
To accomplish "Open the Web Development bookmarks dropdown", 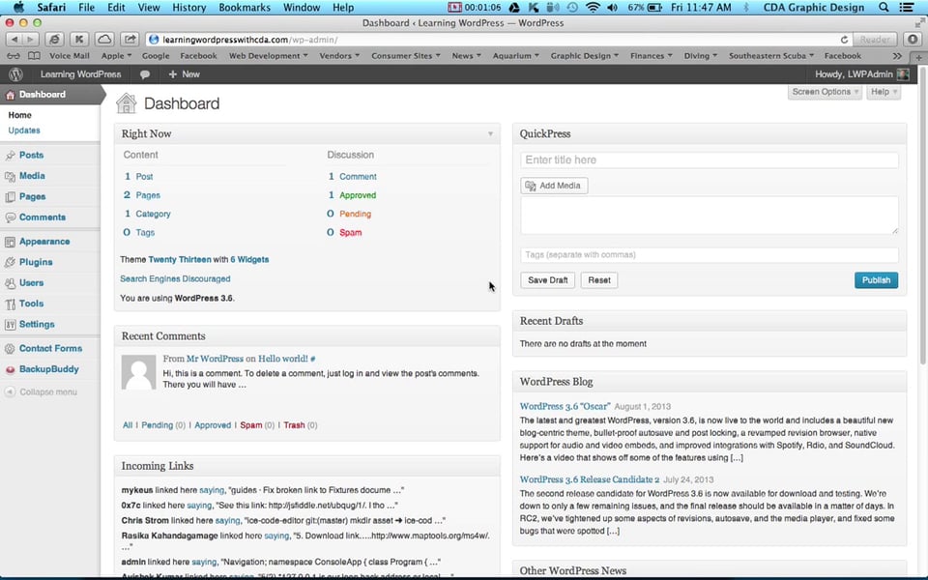I will 268,56.
